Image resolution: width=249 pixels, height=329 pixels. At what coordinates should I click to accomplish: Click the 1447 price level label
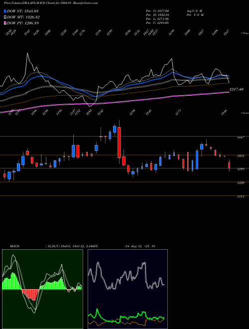[241, 138]
